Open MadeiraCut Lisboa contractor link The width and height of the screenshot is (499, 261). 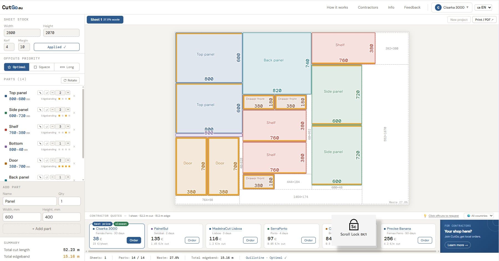(x=227, y=229)
